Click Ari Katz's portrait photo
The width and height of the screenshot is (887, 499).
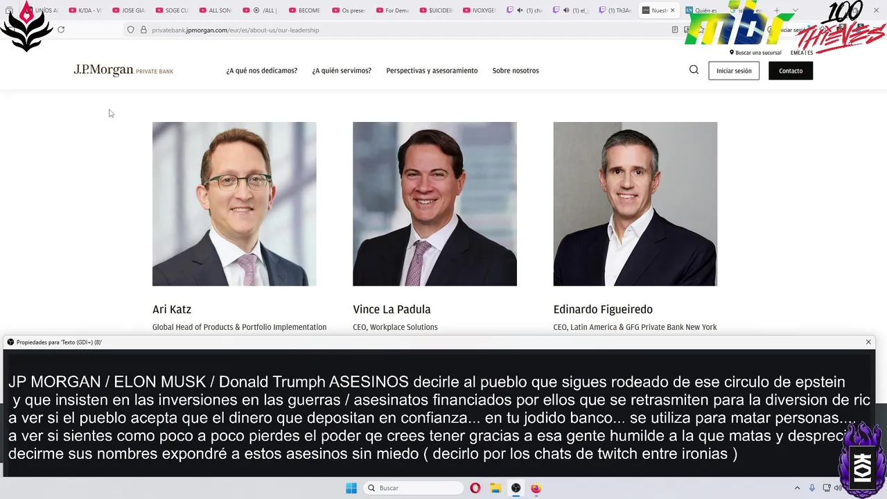tap(234, 204)
